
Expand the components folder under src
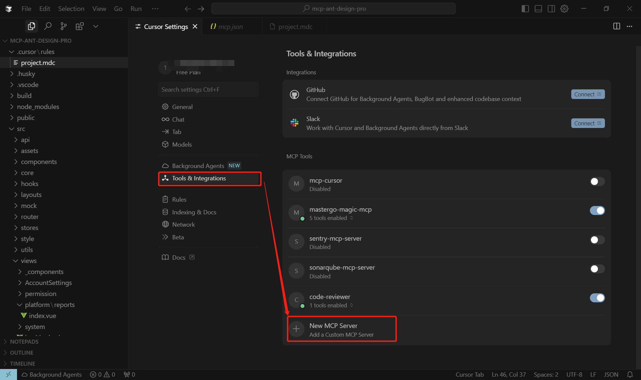pyautogui.click(x=64, y=162)
